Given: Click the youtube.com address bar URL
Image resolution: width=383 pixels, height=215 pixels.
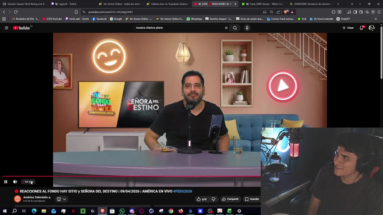Looking at the screenshot, I should tap(110, 12).
